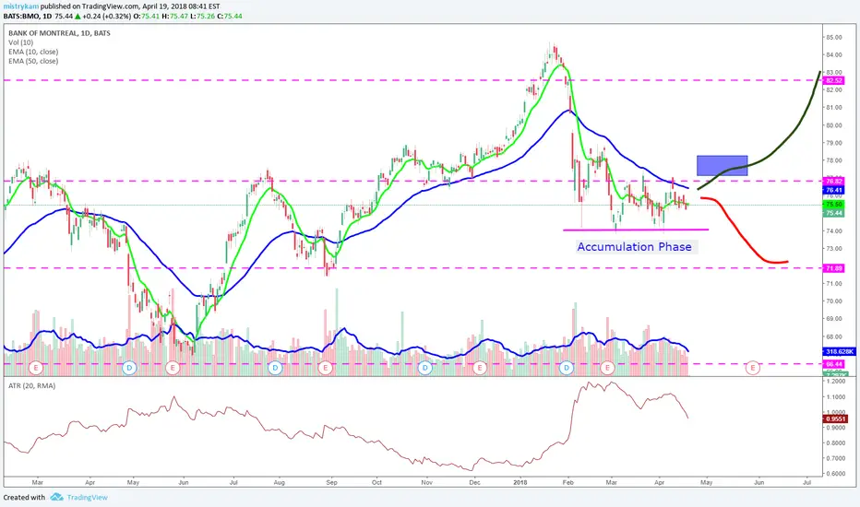Viewport: 860px width, 507px height.
Task: Click the Nov label on time axis
Action: coord(426,483)
